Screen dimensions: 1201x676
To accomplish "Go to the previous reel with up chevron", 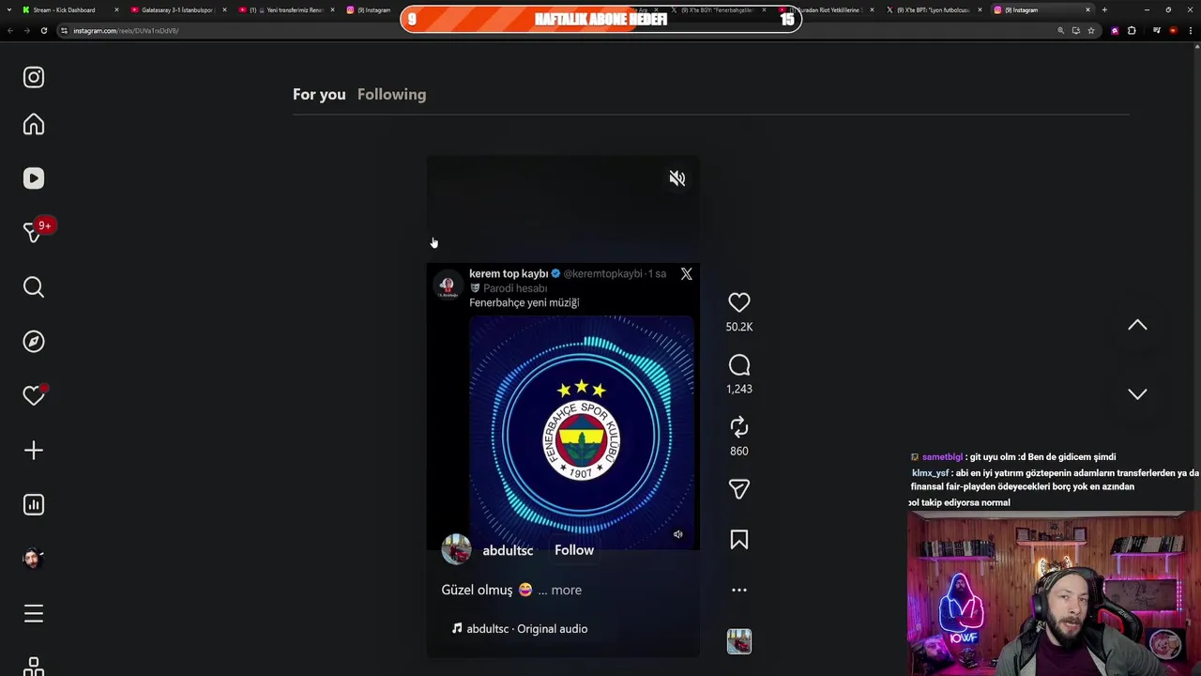I will (1137, 325).
